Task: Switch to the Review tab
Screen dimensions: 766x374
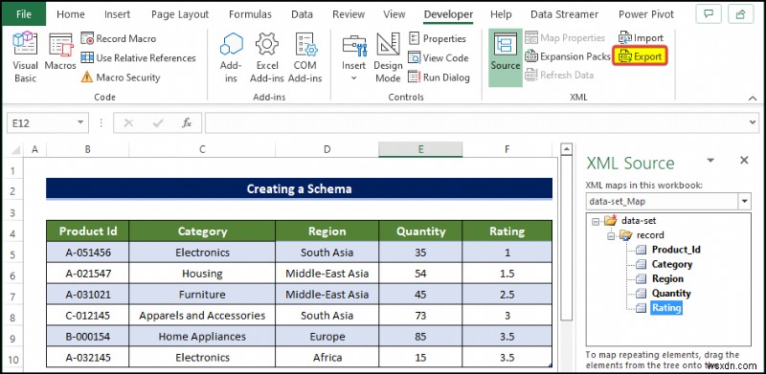Action: coord(349,14)
